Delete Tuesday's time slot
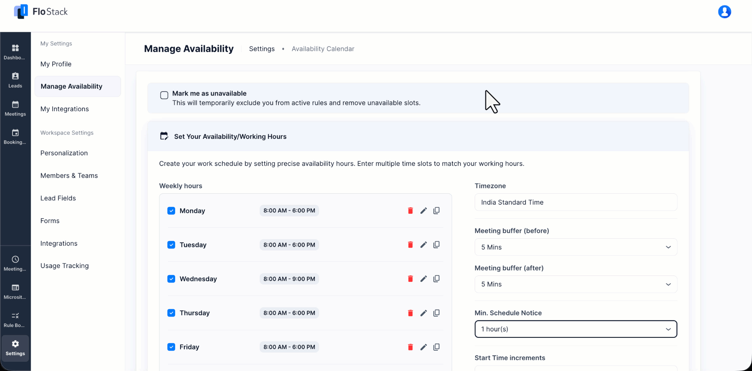 point(410,245)
